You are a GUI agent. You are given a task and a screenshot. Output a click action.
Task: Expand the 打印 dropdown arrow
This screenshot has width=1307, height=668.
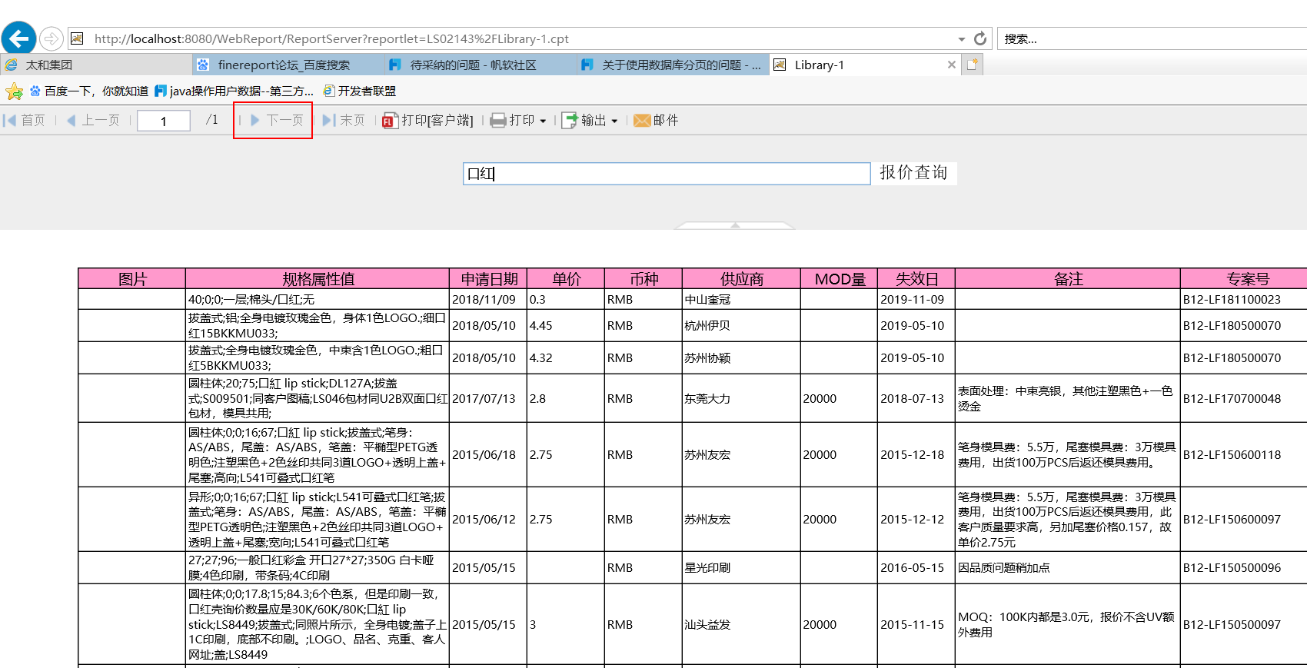(x=543, y=121)
